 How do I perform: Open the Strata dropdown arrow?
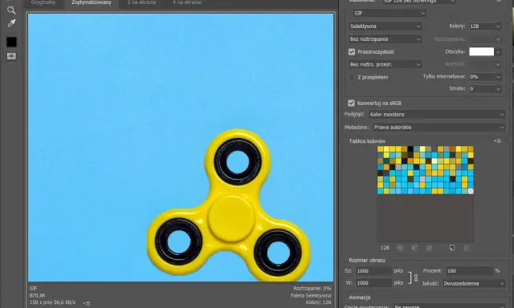[498, 89]
